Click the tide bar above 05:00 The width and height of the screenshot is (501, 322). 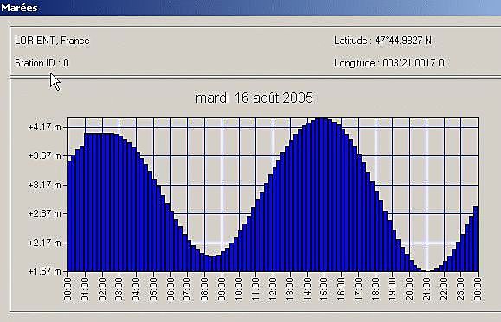pyautogui.click(x=154, y=225)
